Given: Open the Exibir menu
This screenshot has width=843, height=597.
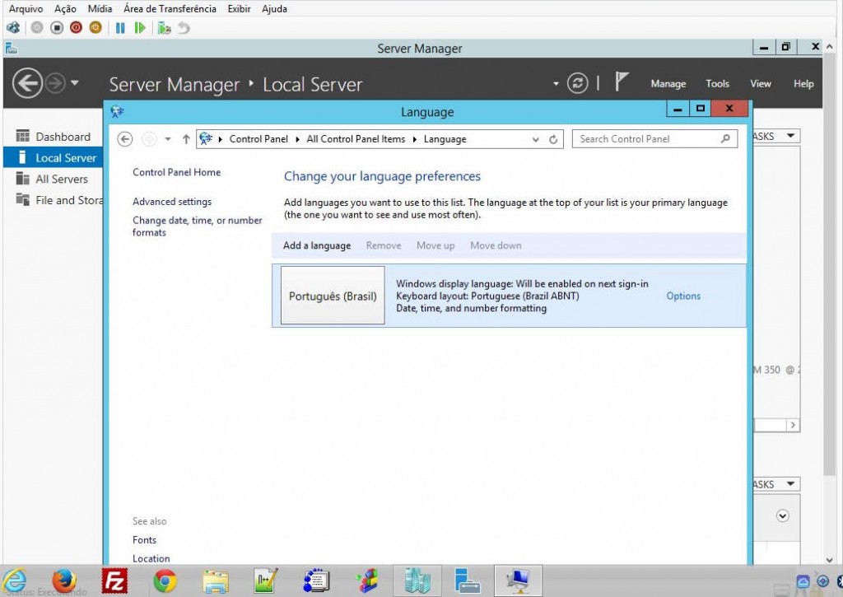Looking at the screenshot, I should (x=239, y=8).
